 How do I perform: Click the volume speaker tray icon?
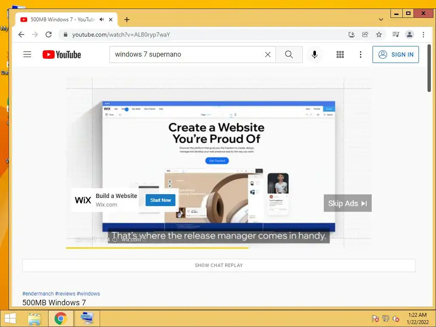(x=396, y=318)
